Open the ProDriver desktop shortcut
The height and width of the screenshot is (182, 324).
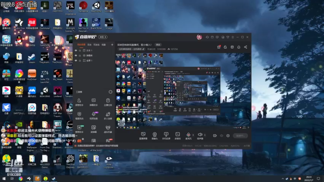pyautogui.click(x=32, y=75)
